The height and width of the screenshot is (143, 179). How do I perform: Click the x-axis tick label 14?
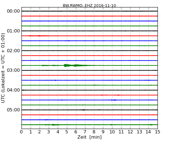pyautogui.click(x=148, y=132)
